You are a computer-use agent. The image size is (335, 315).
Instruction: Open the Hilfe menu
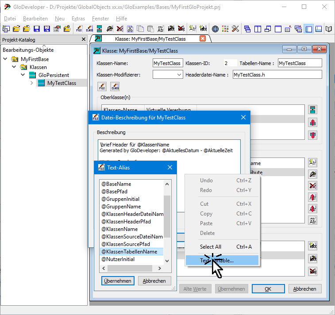121,19
